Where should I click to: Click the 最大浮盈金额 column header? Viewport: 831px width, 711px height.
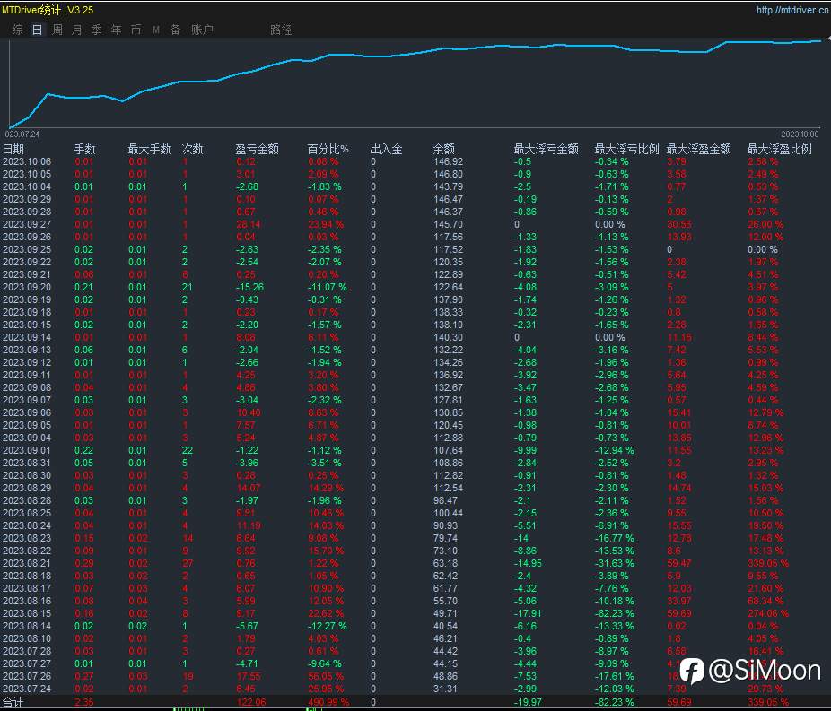(x=698, y=150)
